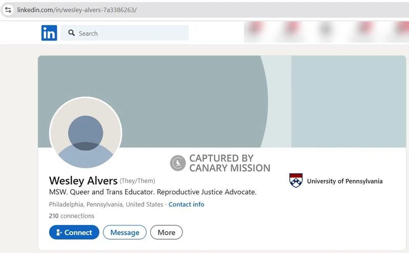Image resolution: width=409 pixels, height=253 pixels.
Task: Select the name Wesley Alvers
Action: pos(83,180)
